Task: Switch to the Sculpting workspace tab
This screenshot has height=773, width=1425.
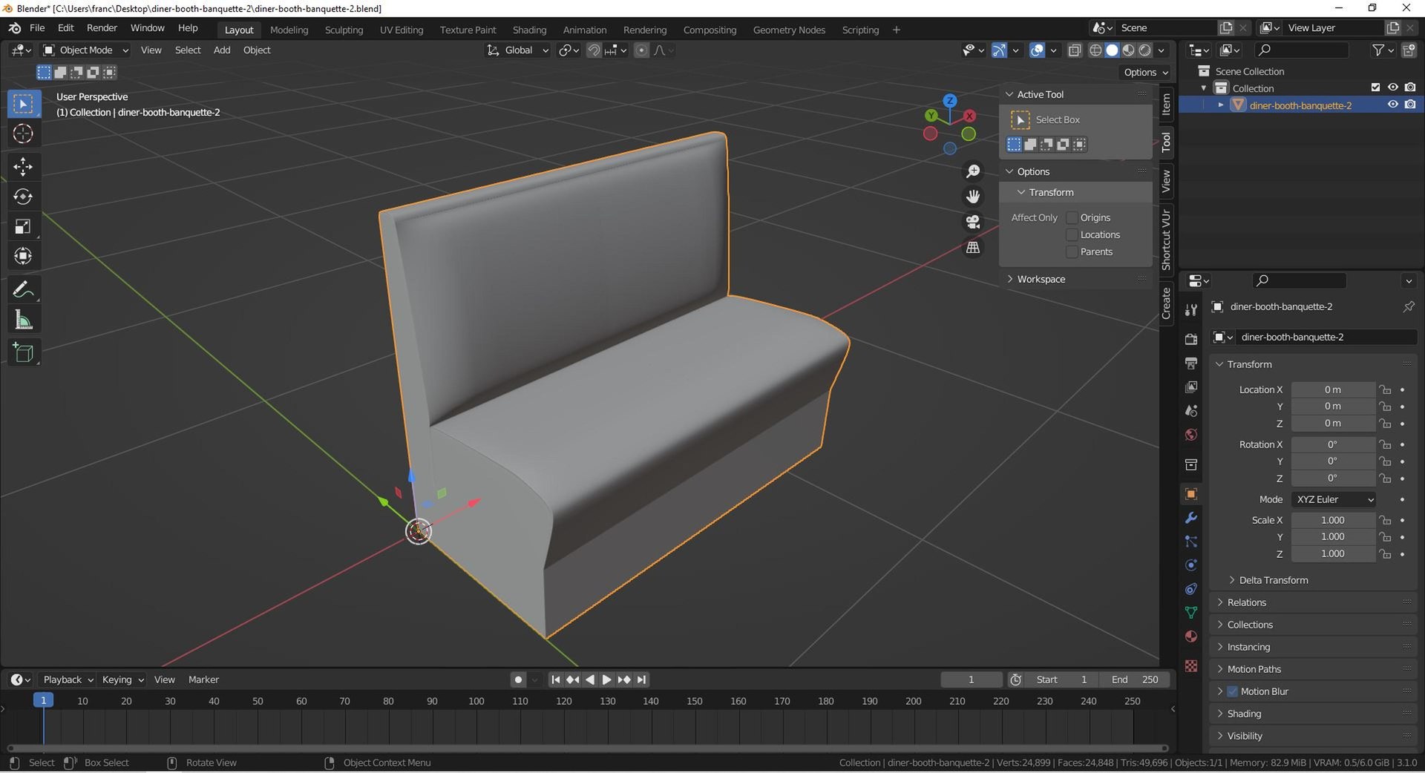Action: pos(344,30)
